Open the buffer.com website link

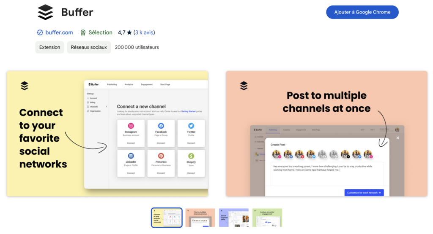[59, 32]
